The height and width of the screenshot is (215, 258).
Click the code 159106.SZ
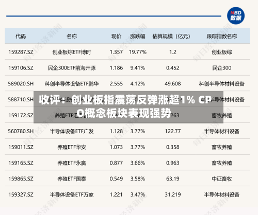21,68
